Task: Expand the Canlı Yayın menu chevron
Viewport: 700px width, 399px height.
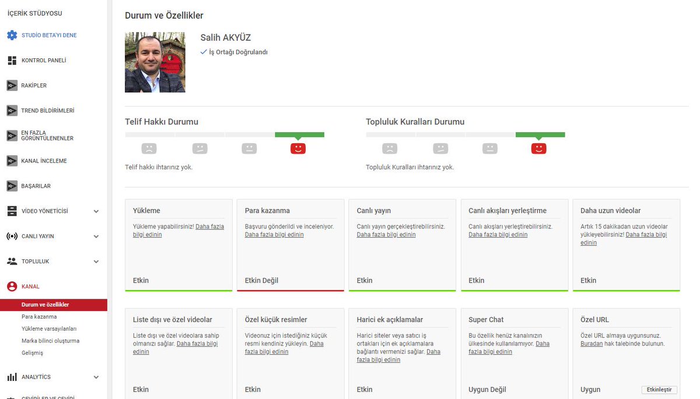Action: point(96,236)
